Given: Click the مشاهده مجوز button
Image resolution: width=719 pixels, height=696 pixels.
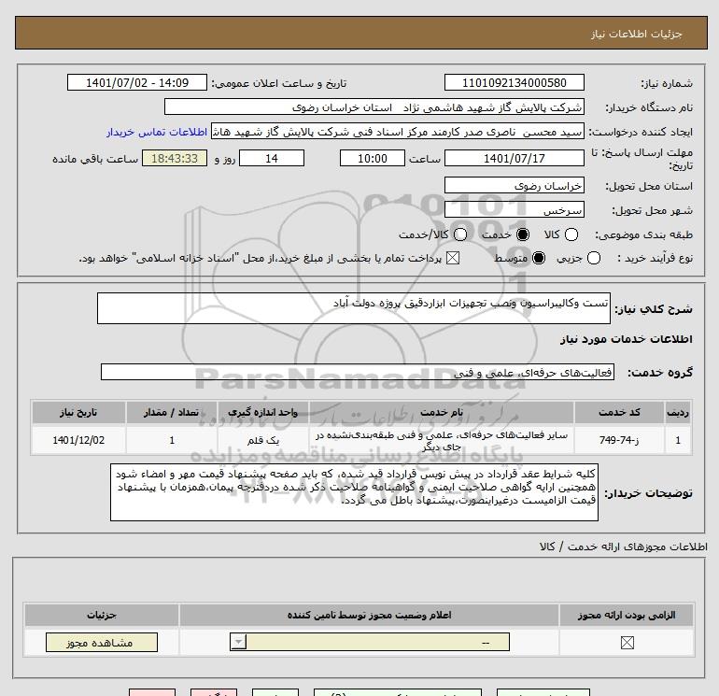Looking at the screenshot, I should (102, 643).
